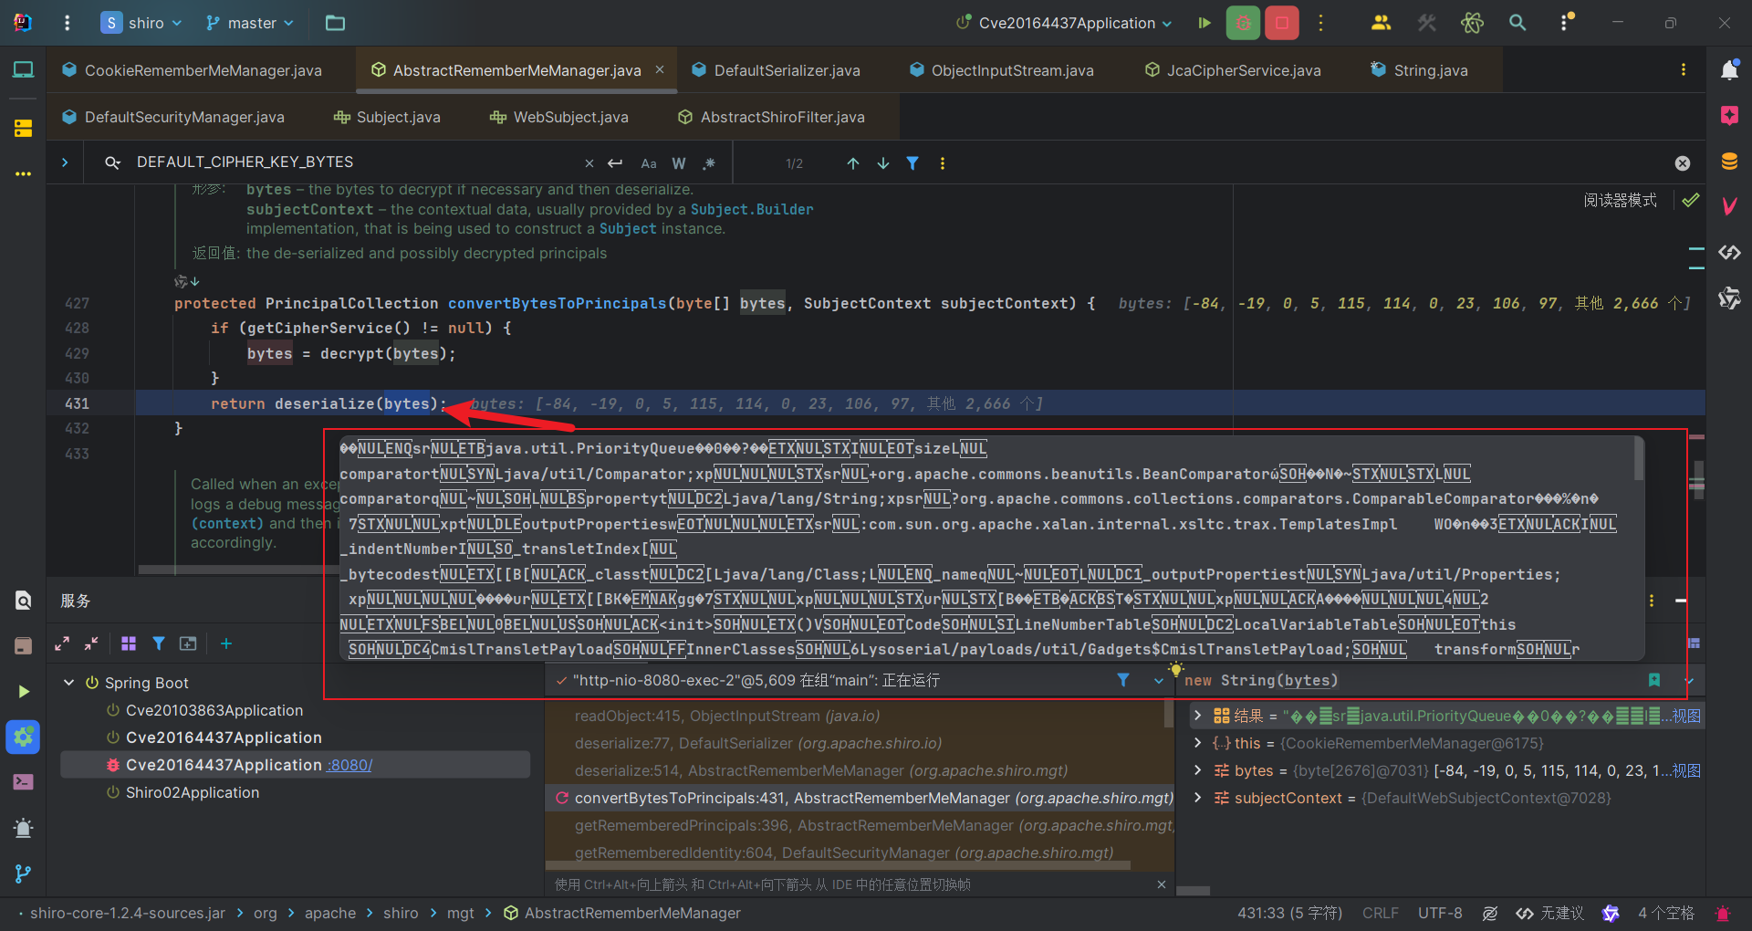Collapse all services in Services toolbar

[x=91, y=643]
